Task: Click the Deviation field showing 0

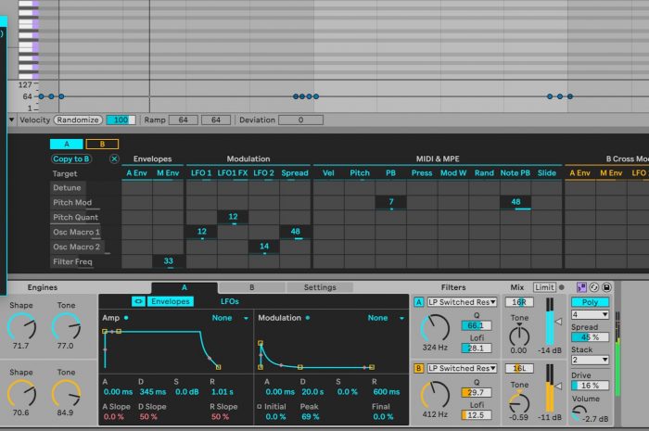Action: 300,120
